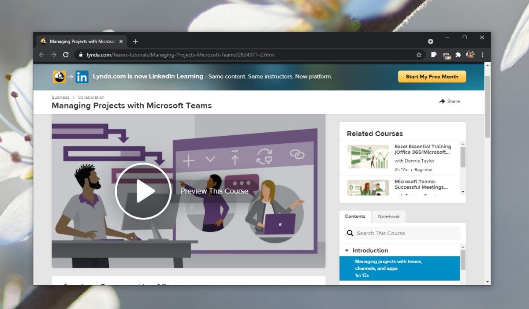Click the Related Courses heading

pyautogui.click(x=375, y=134)
